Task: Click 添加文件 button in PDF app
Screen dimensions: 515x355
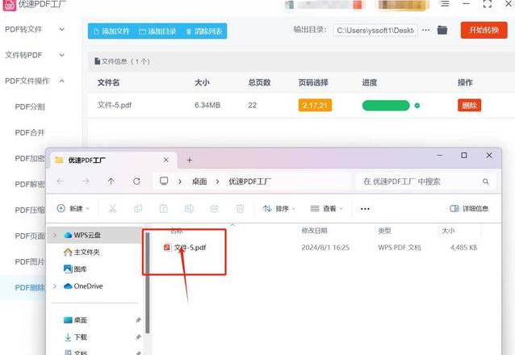Action: (111, 31)
